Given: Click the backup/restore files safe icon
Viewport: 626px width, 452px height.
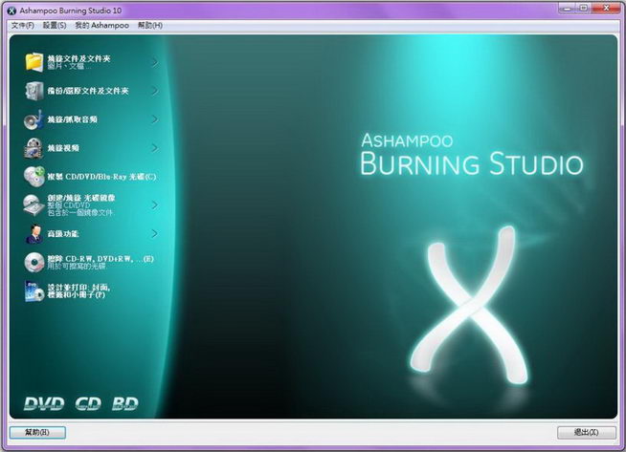Looking at the screenshot, I should coord(34,91).
